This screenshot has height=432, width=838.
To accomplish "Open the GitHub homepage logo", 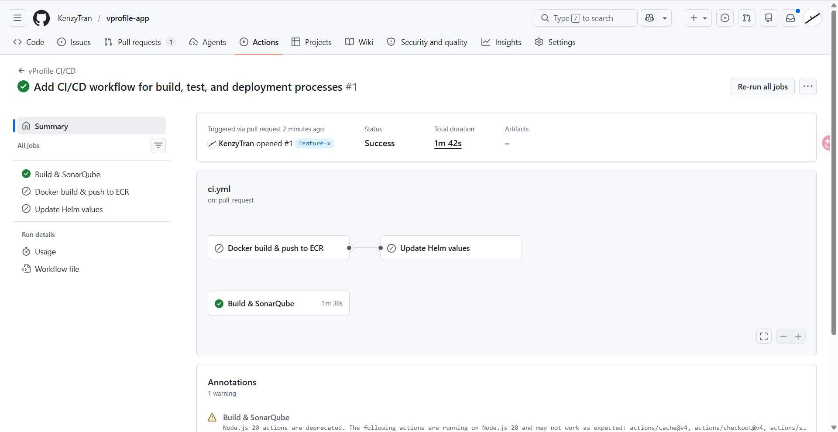I will (x=41, y=18).
